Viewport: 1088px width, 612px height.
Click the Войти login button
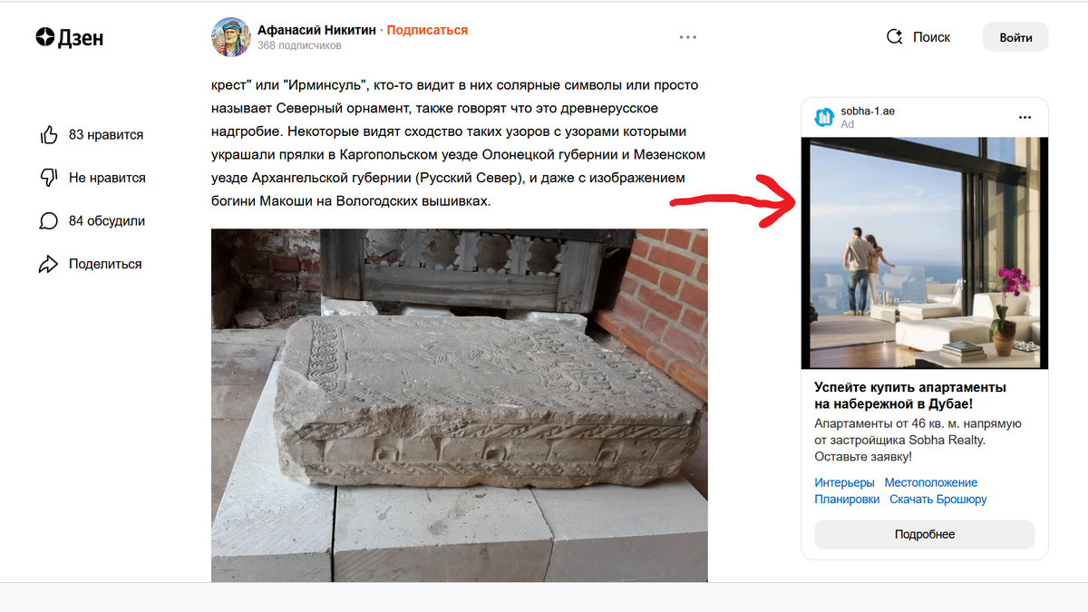[x=1015, y=37]
